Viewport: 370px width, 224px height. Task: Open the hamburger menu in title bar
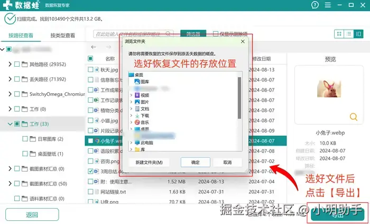328,5
